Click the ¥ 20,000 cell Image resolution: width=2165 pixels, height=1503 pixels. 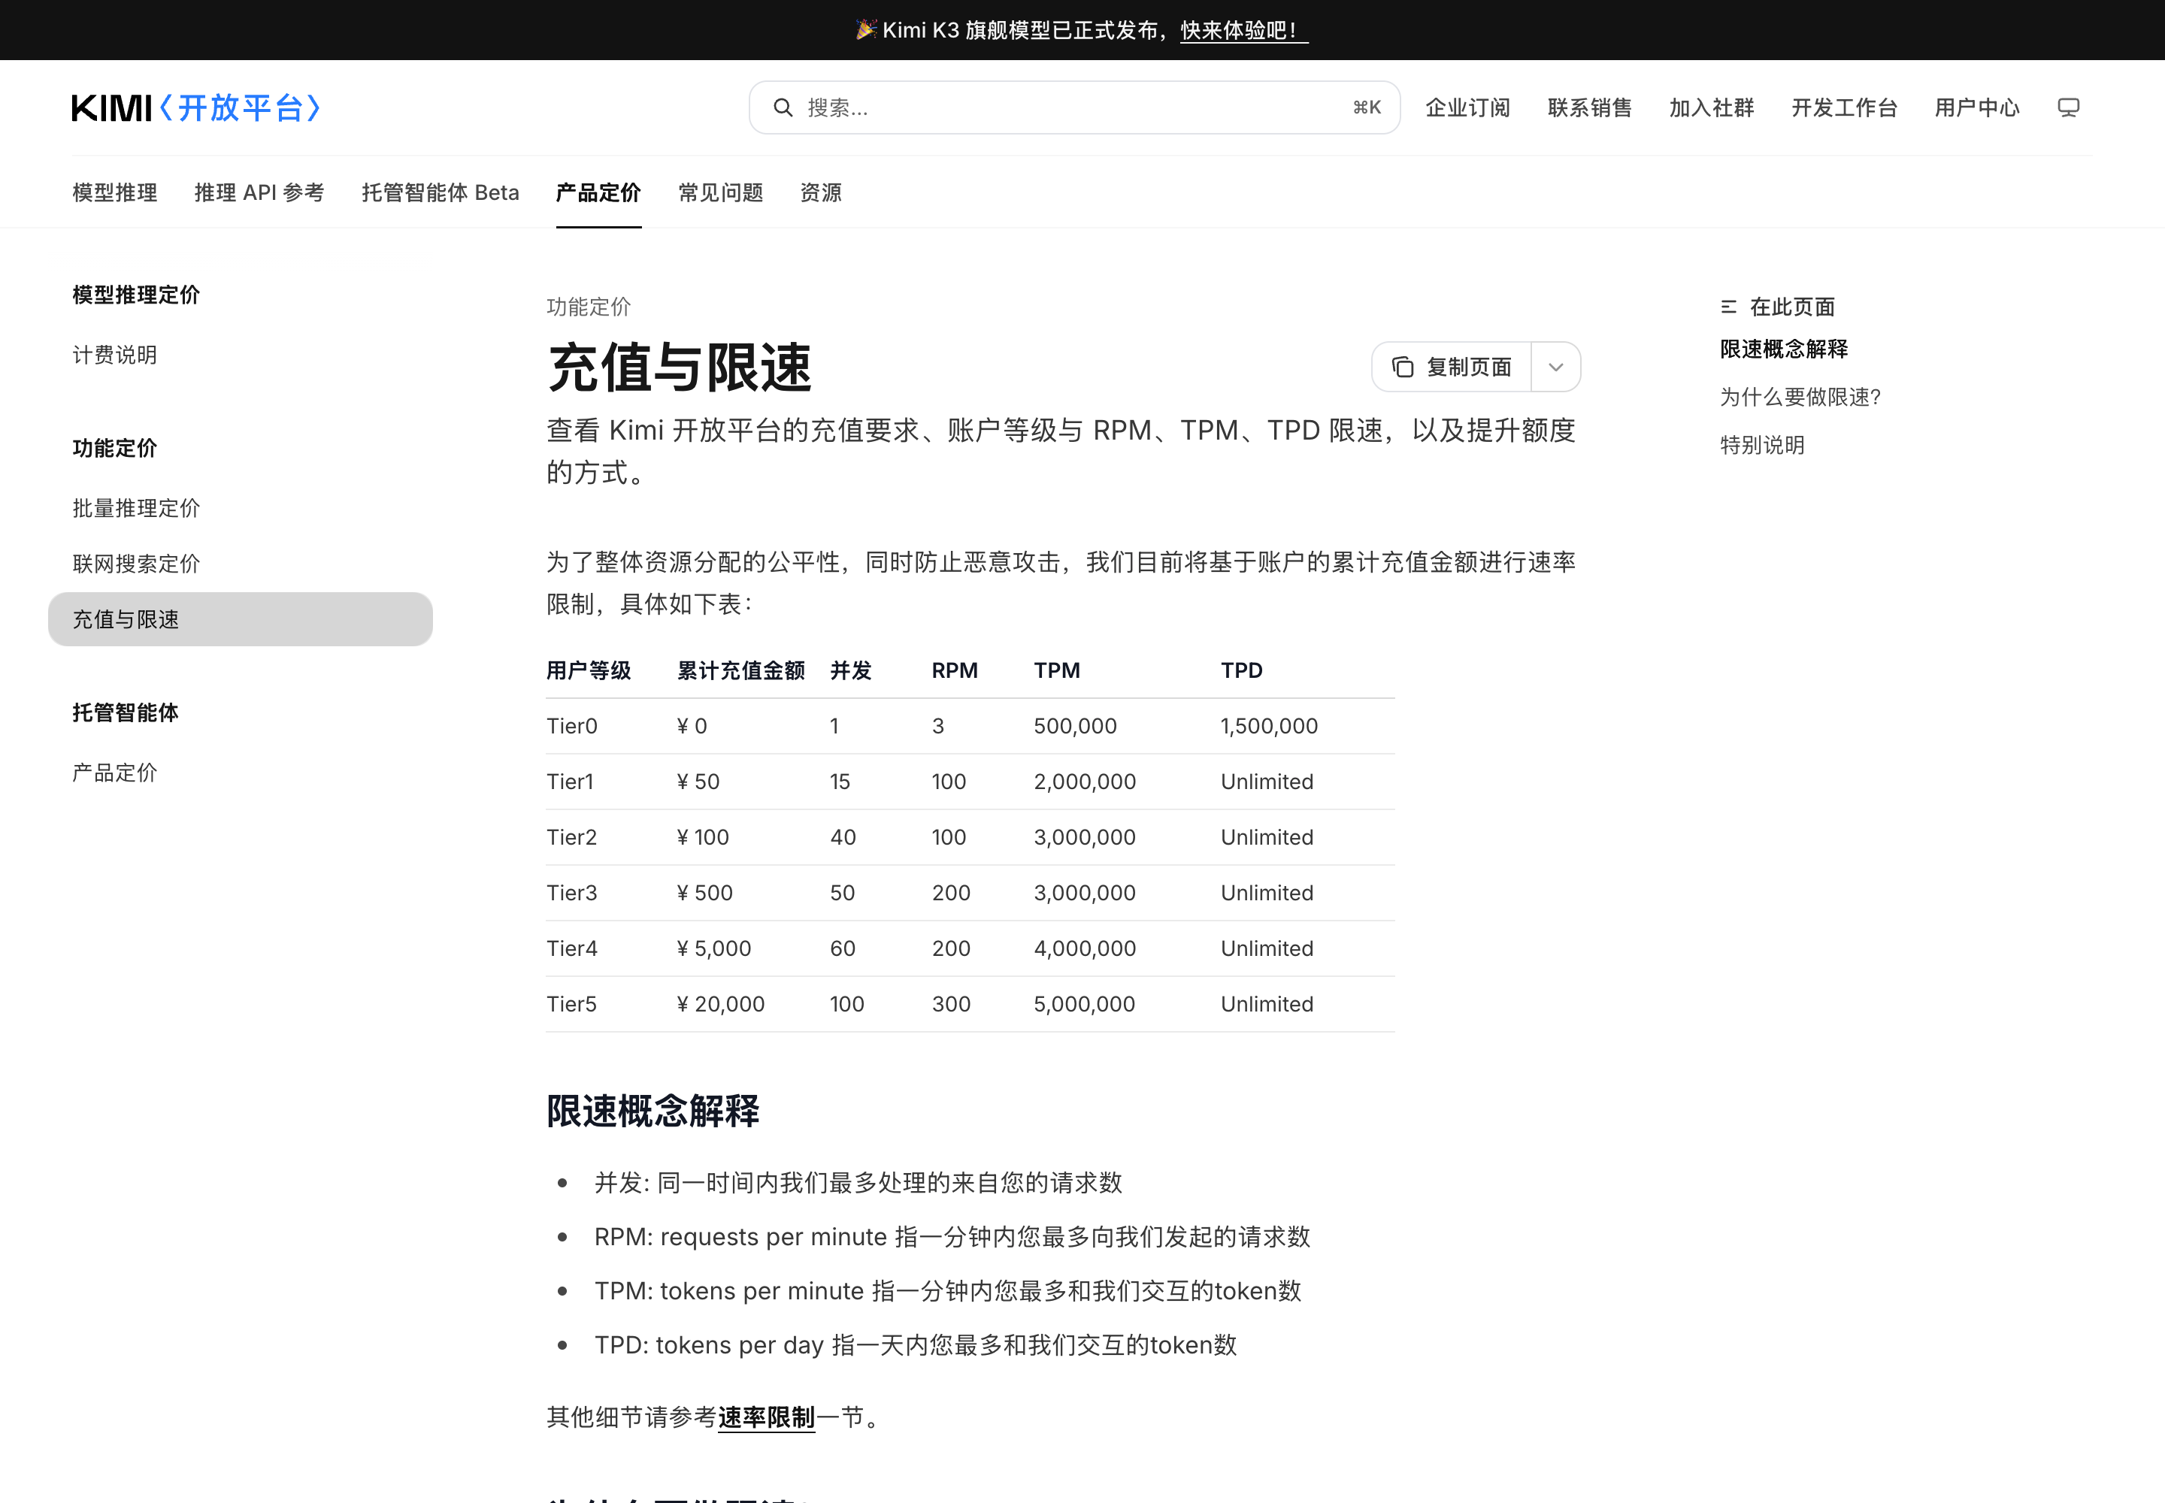(x=721, y=1004)
